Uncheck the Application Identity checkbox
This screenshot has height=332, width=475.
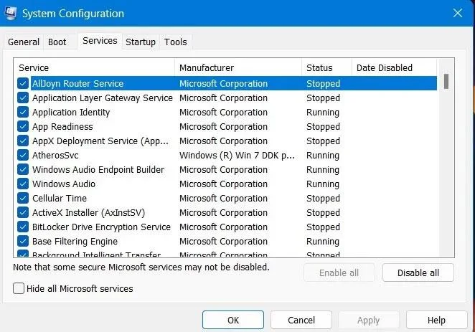pyautogui.click(x=23, y=112)
